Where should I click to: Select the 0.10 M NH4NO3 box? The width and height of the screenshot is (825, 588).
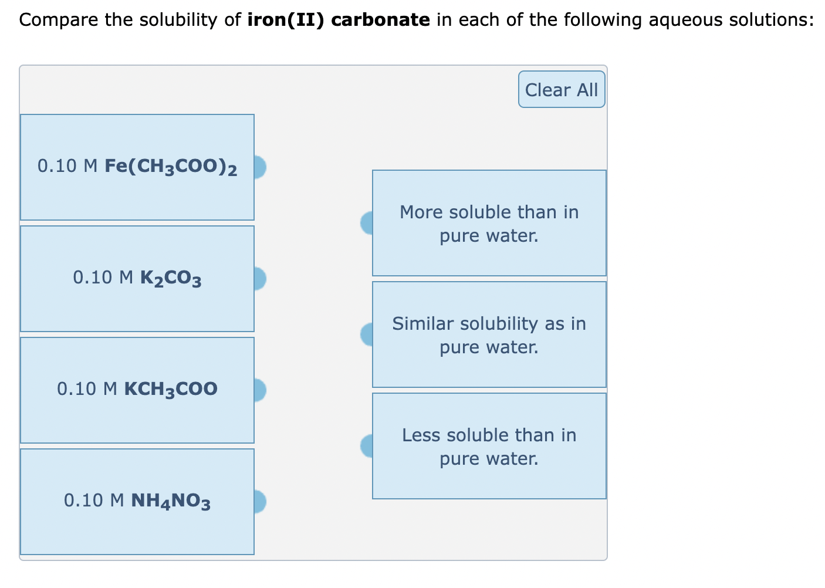tap(137, 502)
